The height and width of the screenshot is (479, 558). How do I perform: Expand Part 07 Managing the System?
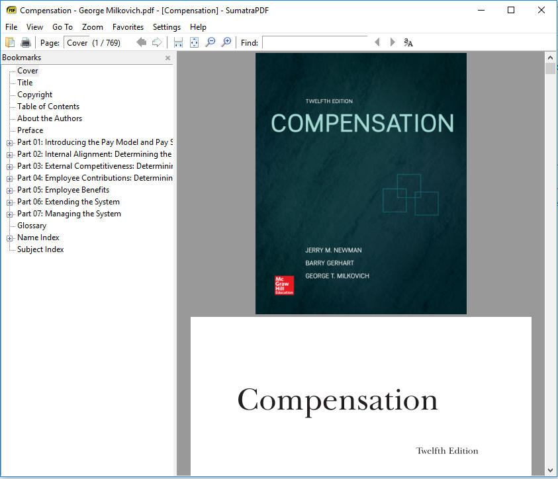[x=10, y=214]
